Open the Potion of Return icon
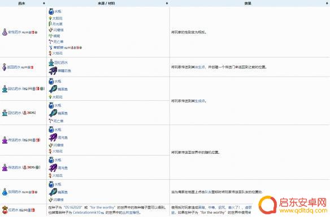330x217 pixels. 4,67
